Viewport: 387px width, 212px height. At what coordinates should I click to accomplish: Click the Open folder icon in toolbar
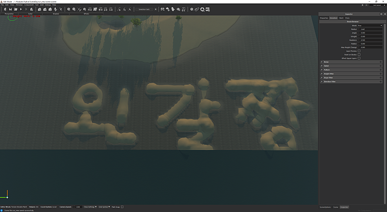coord(15,9)
